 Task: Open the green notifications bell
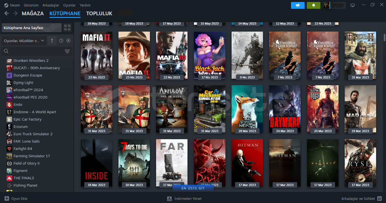click(x=314, y=5)
